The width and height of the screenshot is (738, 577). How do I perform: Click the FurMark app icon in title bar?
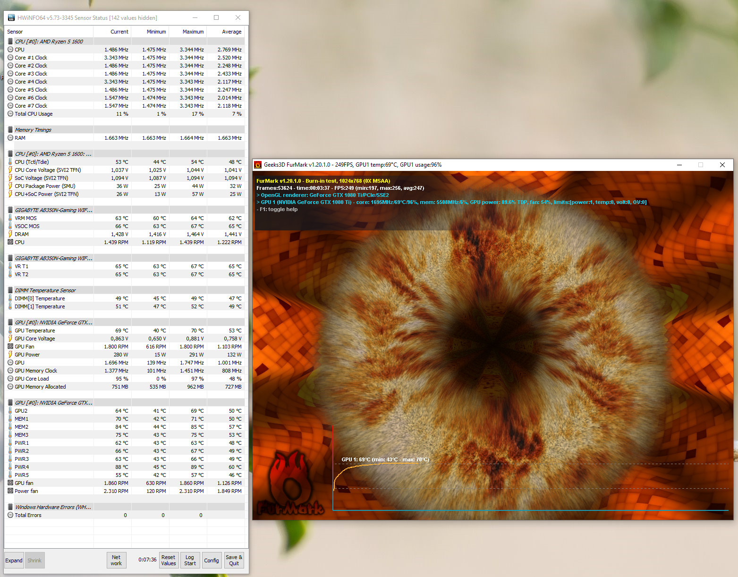(258, 165)
